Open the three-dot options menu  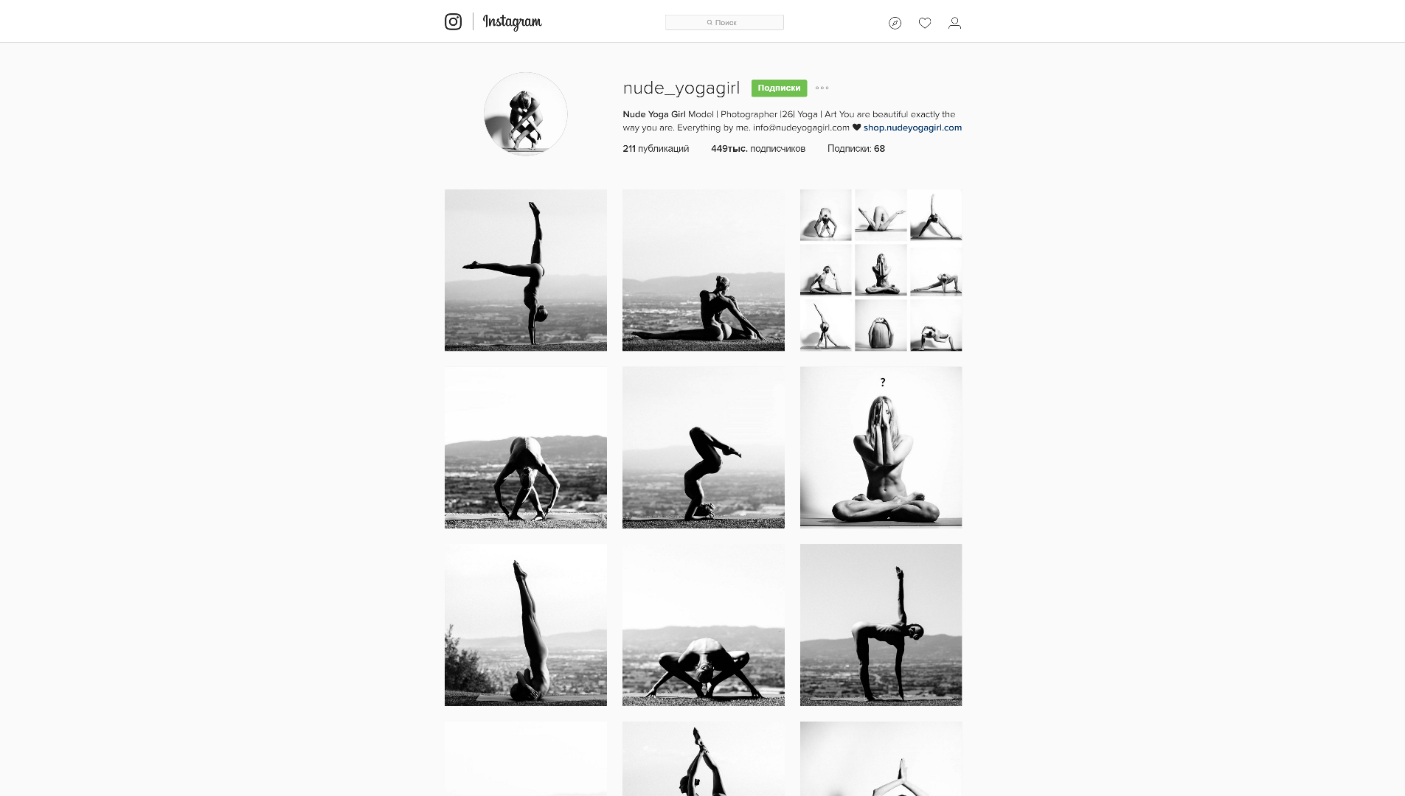tap(822, 88)
